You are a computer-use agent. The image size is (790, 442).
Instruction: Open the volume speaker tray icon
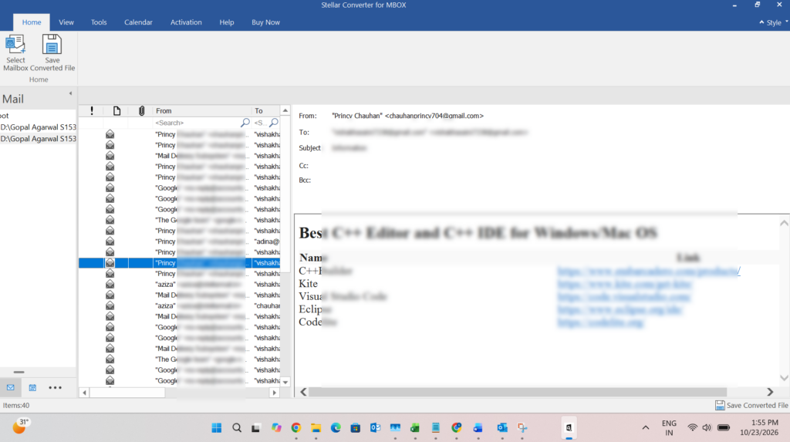707,428
